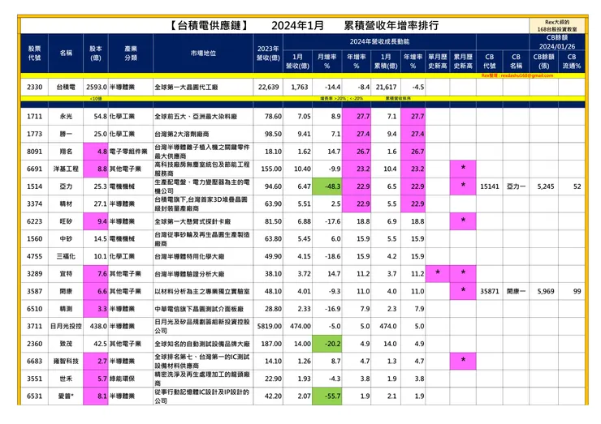The image size is (601, 424).
Task: Click stock code 1560
Action: point(34,239)
